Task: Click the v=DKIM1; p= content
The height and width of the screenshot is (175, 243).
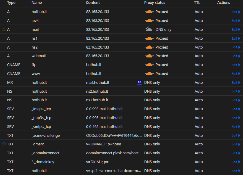Action: 97,162
